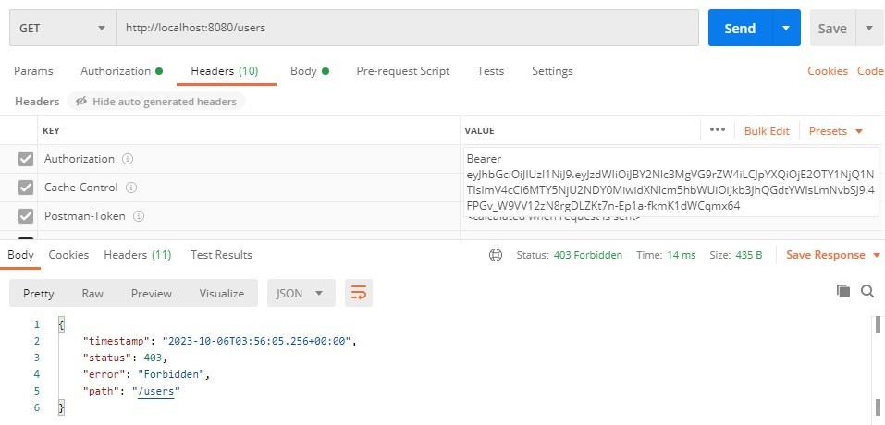Open the Send button dropdown arrow

(x=786, y=28)
